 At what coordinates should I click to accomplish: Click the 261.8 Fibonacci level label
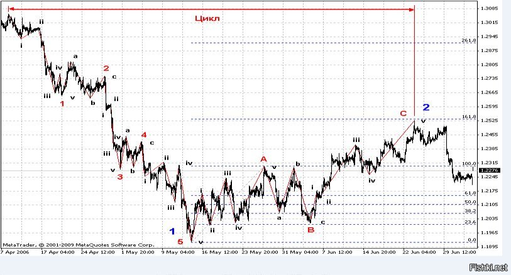(x=468, y=40)
